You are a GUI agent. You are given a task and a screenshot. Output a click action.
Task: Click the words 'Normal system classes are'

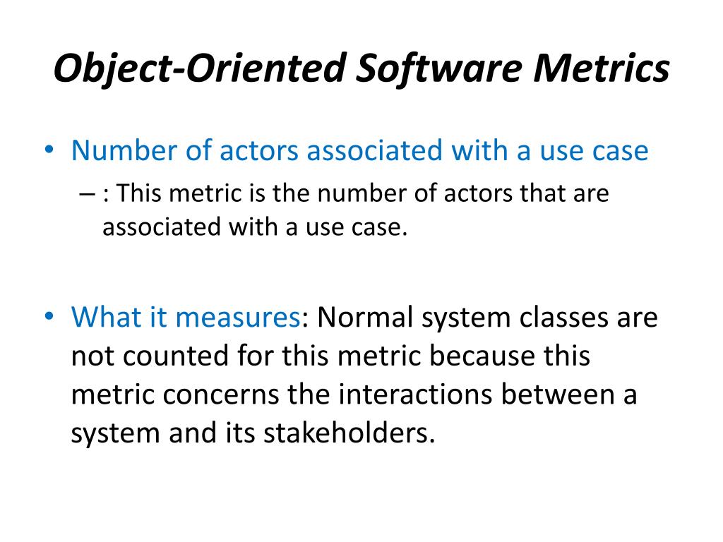pyautogui.click(x=487, y=318)
